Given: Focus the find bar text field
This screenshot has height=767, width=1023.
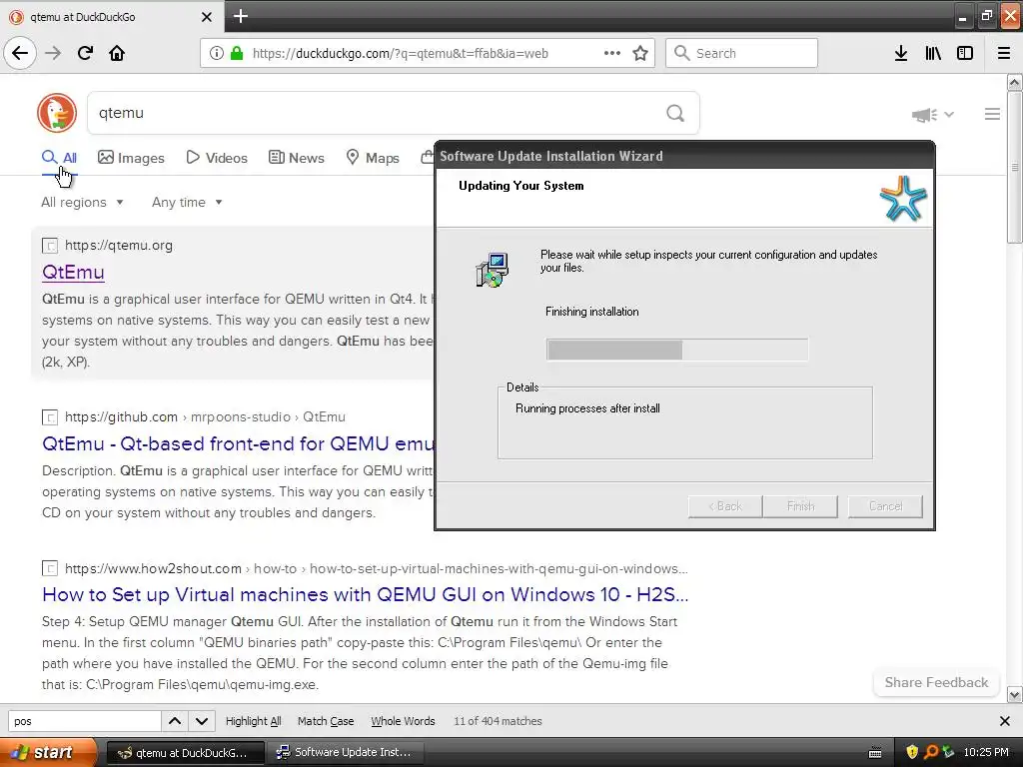Looking at the screenshot, I should (x=84, y=721).
